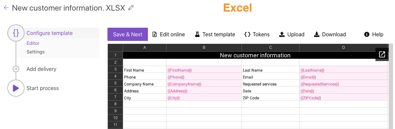Select row 5 header
The image size is (395, 129).
click(x=115, y=83)
